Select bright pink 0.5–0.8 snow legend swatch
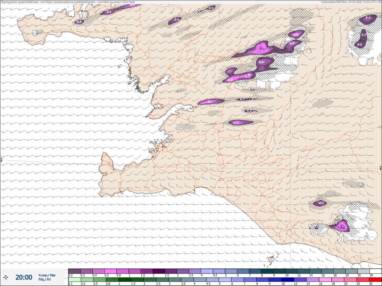Screen dimensions: 382x286 [x=110, y=271]
